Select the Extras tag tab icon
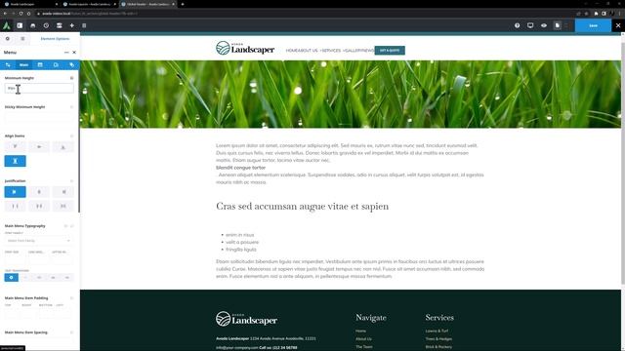The height and width of the screenshot is (351, 625). [71, 65]
